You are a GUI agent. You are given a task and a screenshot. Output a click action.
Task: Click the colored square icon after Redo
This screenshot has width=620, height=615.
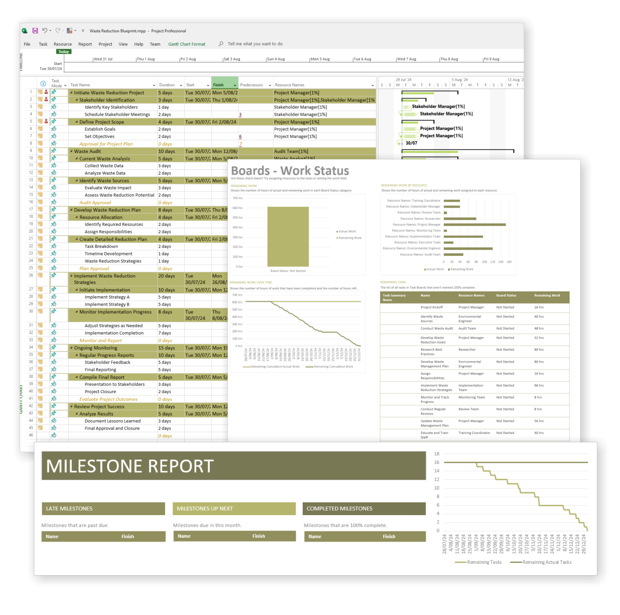point(70,31)
